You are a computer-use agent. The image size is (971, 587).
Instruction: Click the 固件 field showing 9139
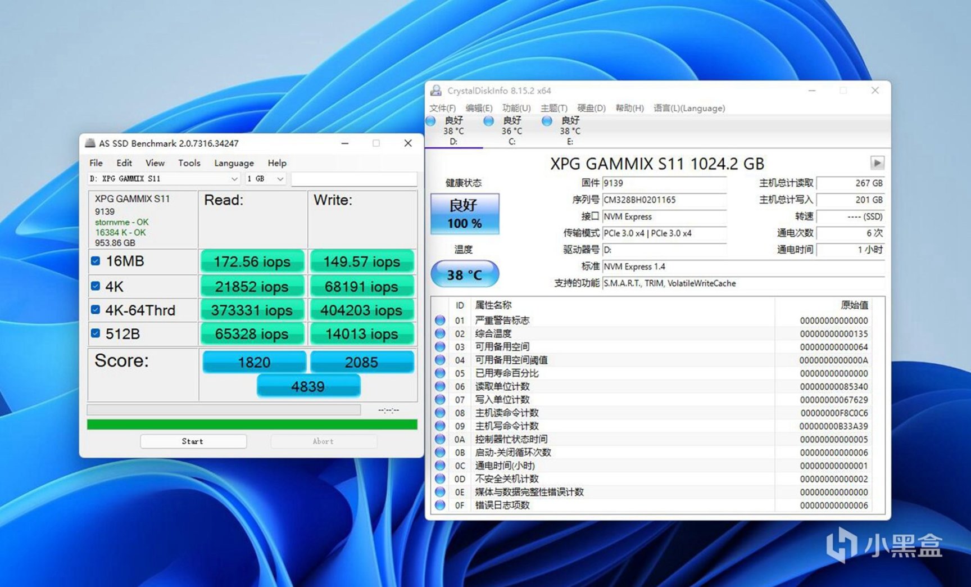664,183
